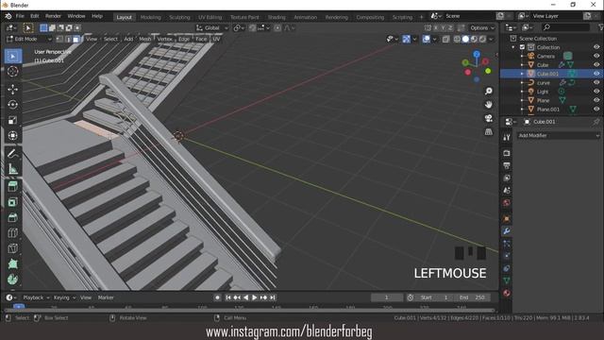Image resolution: width=604 pixels, height=340 pixels.
Task: Select the Measure tool
Action: (x=12, y=169)
